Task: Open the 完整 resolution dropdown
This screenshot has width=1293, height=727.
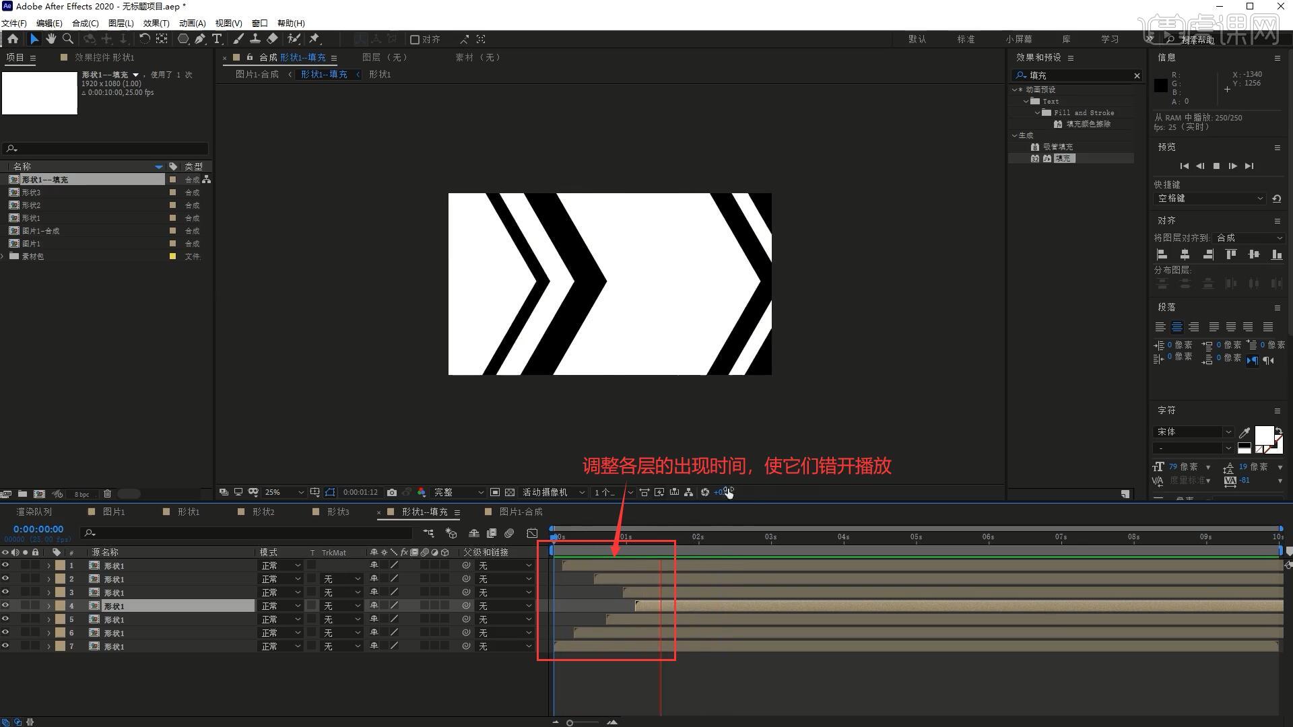Action: tap(459, 493)
